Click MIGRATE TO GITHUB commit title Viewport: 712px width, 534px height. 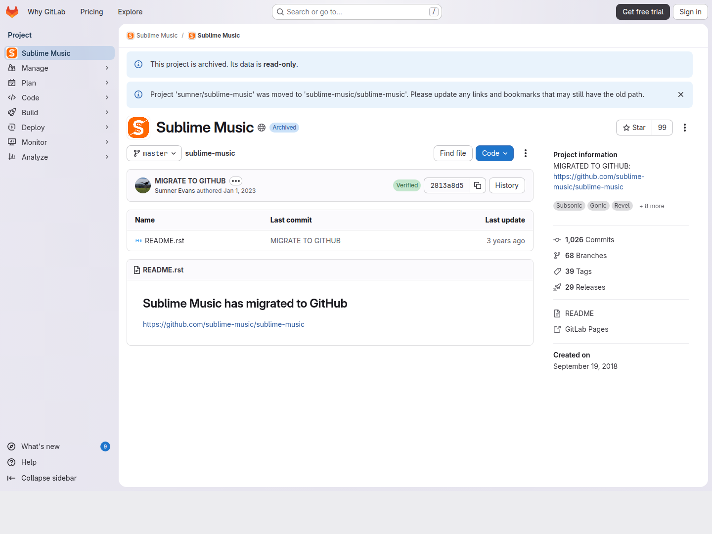[190, 181]
